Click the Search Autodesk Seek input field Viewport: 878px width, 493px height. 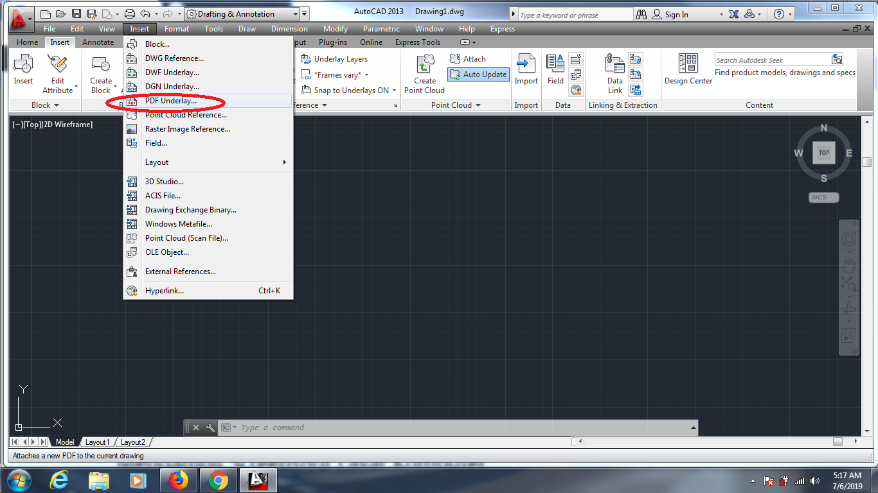pyautogui.click(x=773, y=60)
